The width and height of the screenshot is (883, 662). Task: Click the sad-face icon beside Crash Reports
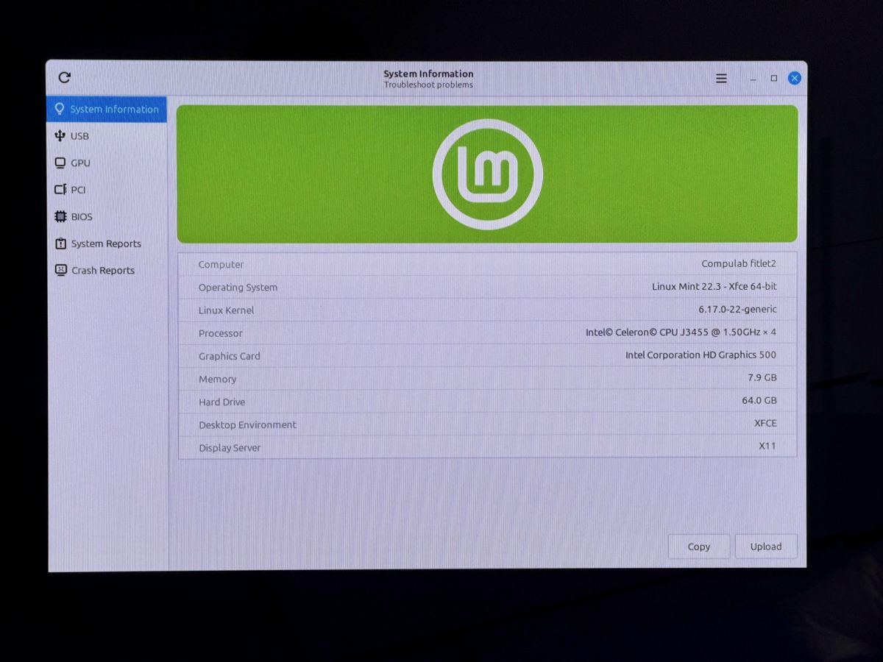coord(60,270)
